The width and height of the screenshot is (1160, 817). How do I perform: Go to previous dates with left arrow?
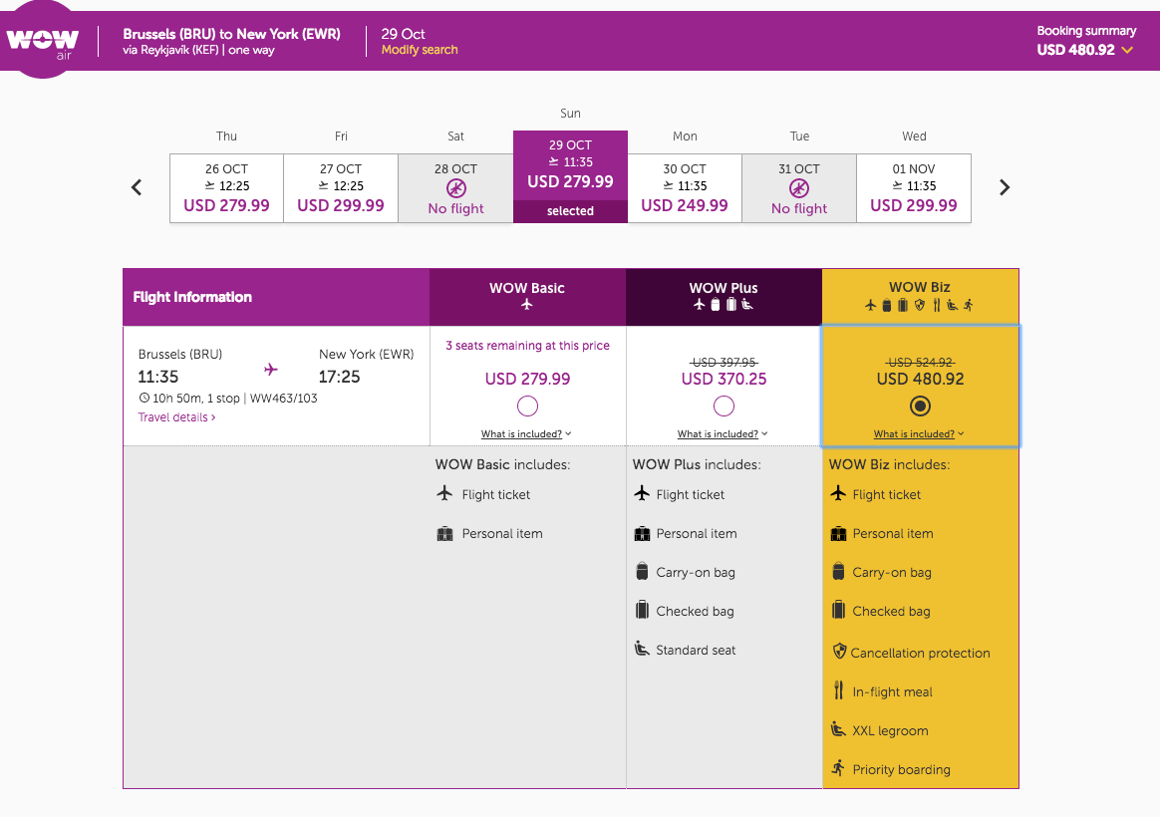[138, 187]
